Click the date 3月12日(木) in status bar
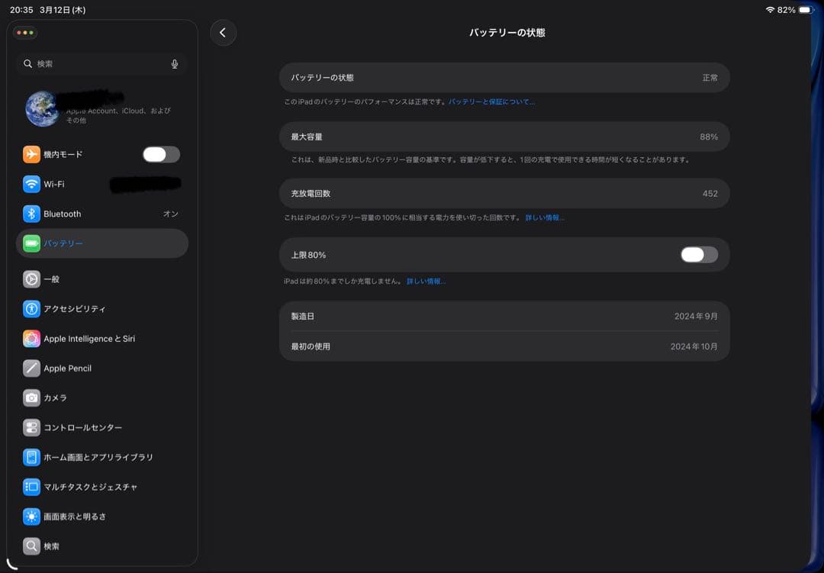 tap(63, 10)
